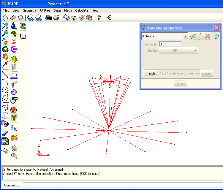This screenshot has width=223, height=190.
Task: Click the blue water drop icon
Action: (x=14, y=26)
